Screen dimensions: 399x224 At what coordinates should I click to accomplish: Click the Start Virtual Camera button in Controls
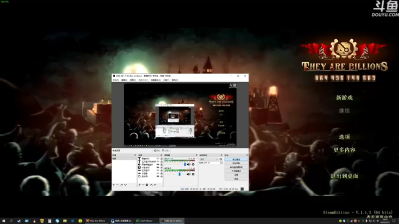pyautogui.click(x=236, y=167)
